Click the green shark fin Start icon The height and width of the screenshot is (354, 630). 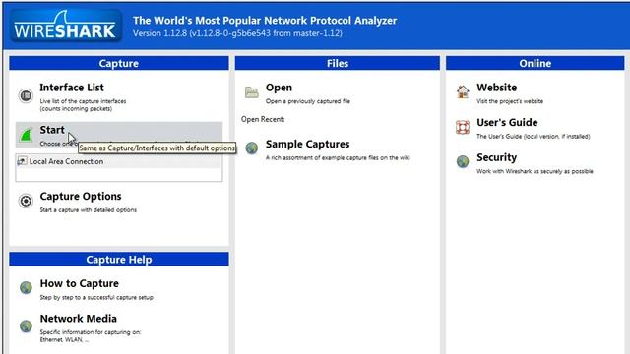pyautogui.click(x=27, y=135)
